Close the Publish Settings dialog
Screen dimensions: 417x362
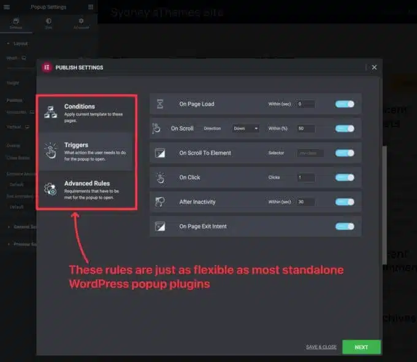click(374, 67)
